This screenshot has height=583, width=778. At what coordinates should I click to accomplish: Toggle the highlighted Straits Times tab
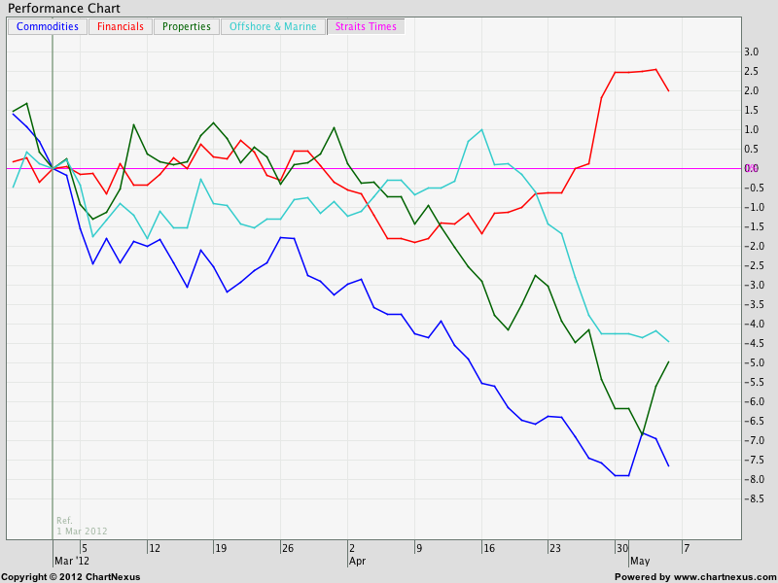pyautogui.click(x=365, y=26)
